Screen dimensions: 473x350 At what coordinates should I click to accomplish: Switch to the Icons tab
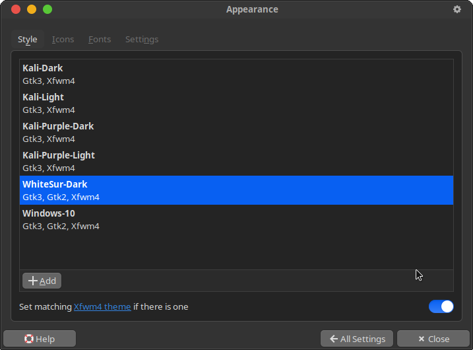(63, 39)
